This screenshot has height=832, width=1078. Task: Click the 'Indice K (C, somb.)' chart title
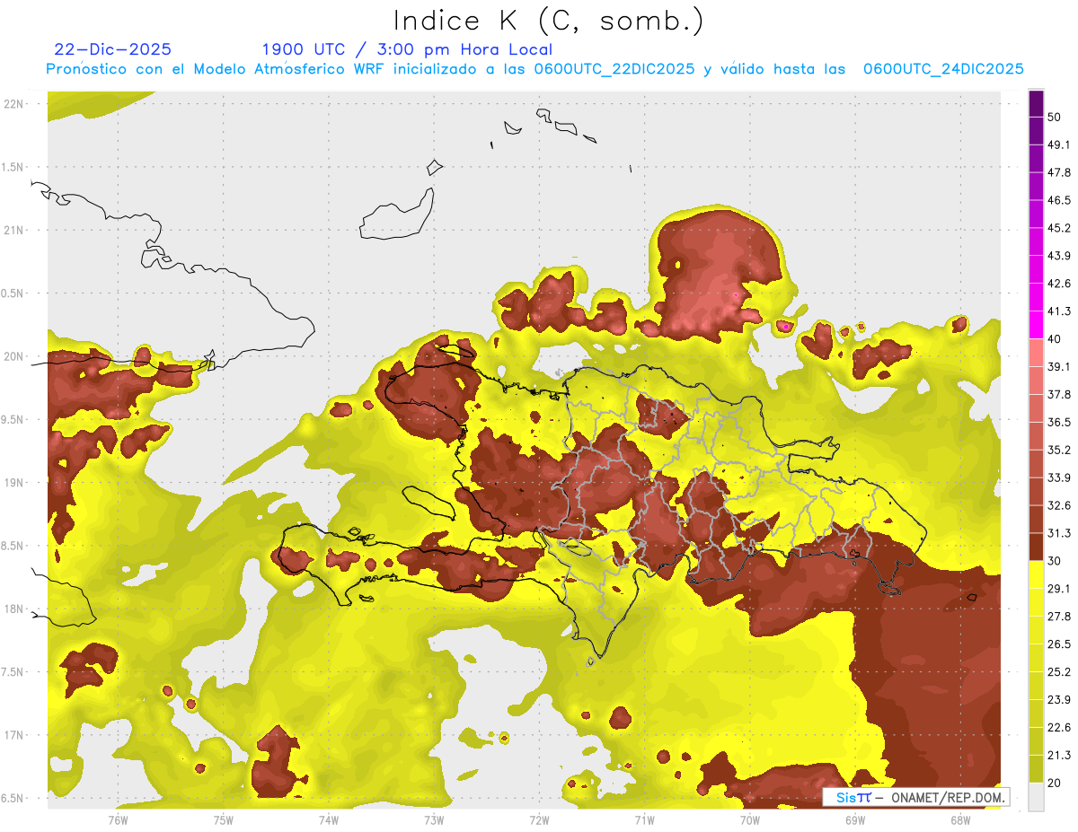point(549,21)
